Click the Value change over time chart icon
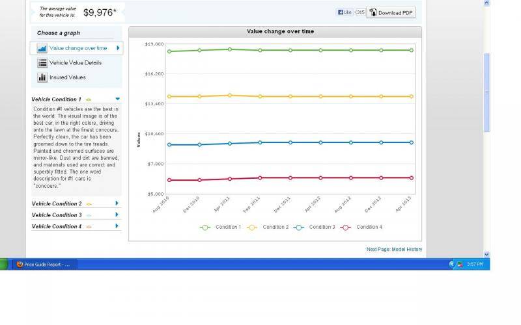521x325 pixels. (x=42, y=48)
